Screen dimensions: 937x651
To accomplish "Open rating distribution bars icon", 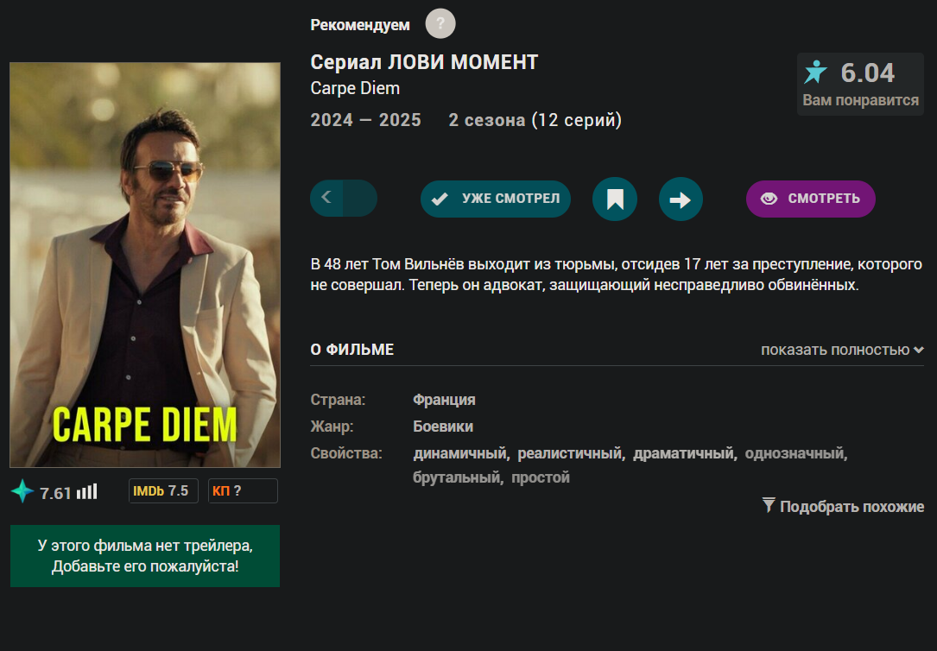I will tap(87, 491).
